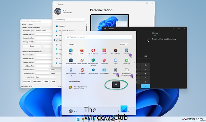Click Create button for standard message box

click(x=32, y=46)
